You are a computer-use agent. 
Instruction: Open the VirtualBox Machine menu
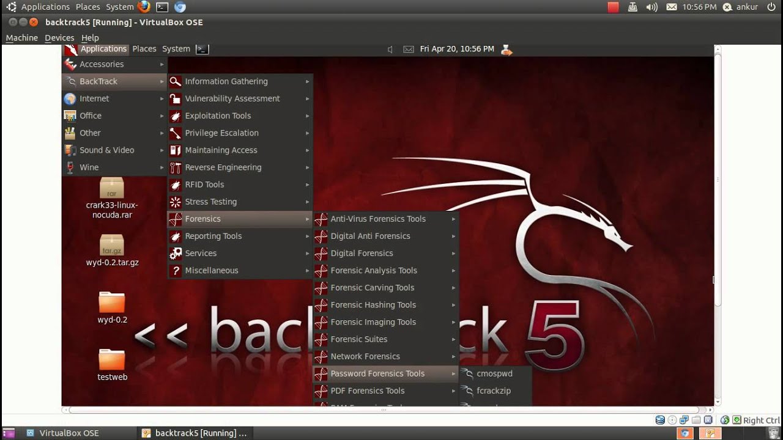point(22,37)
